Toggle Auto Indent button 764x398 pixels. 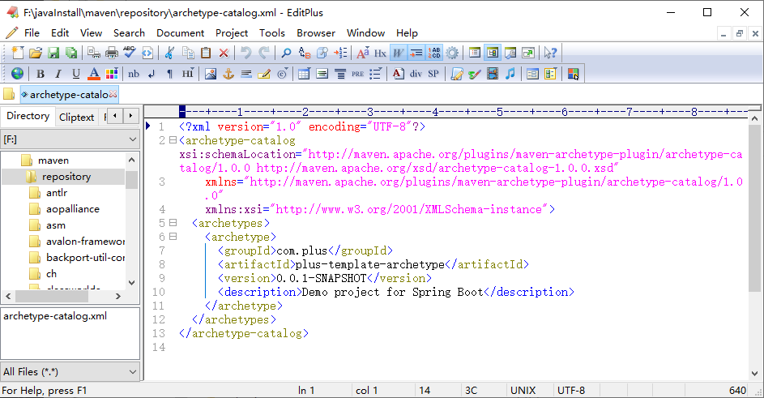pos(416,53)
